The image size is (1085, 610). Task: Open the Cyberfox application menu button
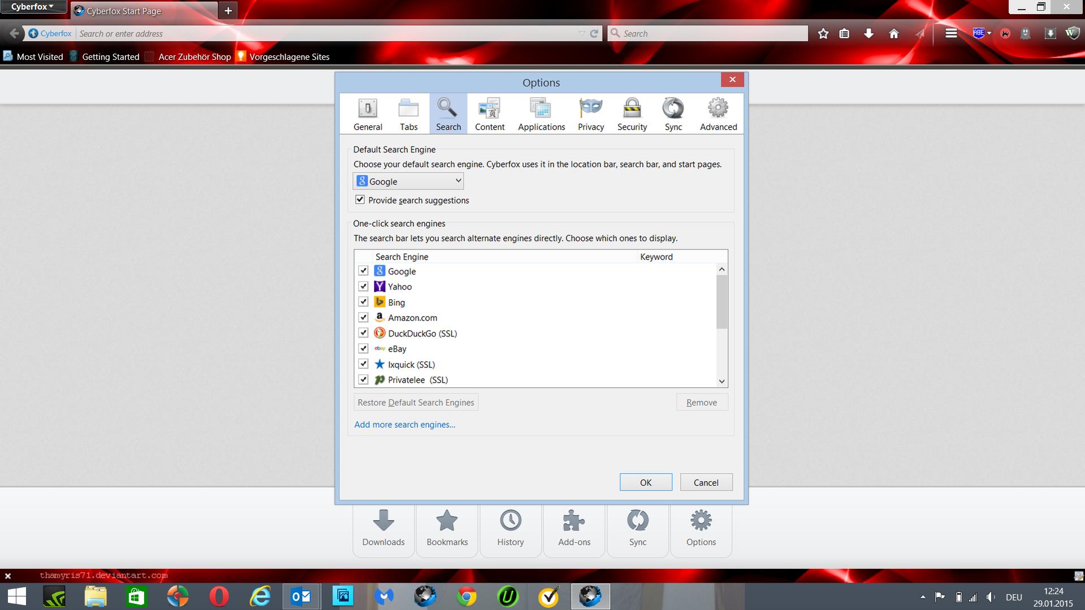tap(33, 7)
